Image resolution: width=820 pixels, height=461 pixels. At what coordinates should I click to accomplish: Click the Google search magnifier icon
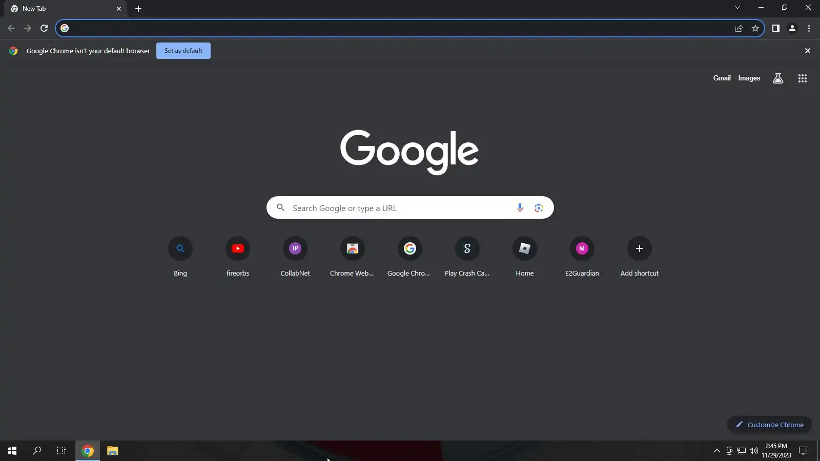(x=281, y=207)
